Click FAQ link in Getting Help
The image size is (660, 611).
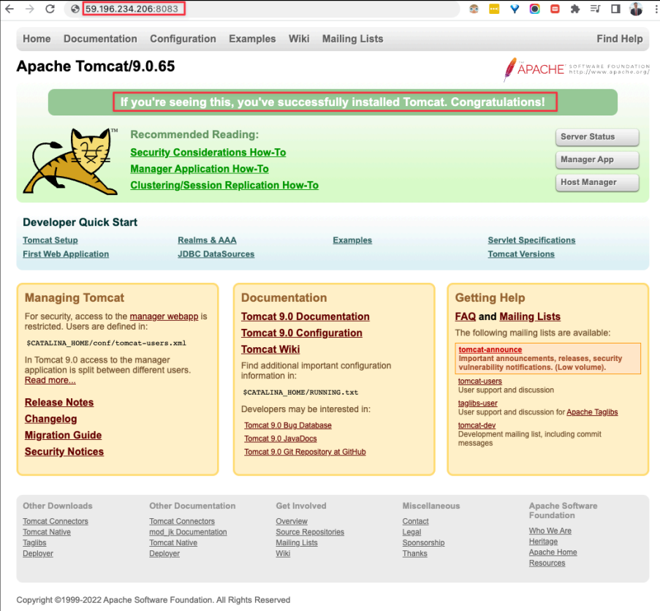[465, 316]
